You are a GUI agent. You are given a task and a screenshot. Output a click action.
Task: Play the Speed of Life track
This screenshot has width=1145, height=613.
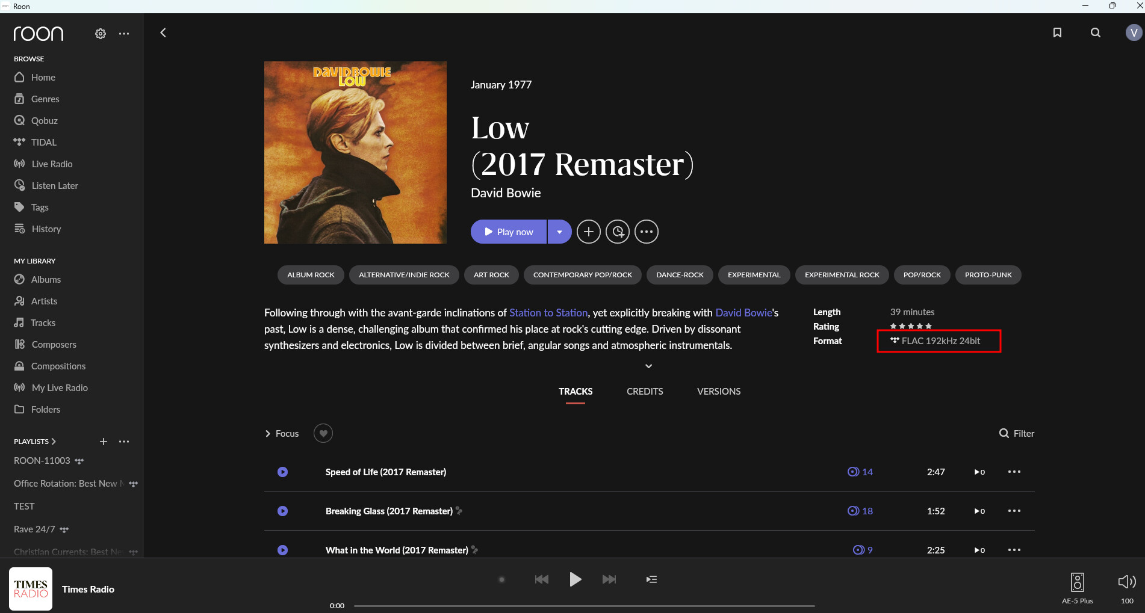(282, 472)
